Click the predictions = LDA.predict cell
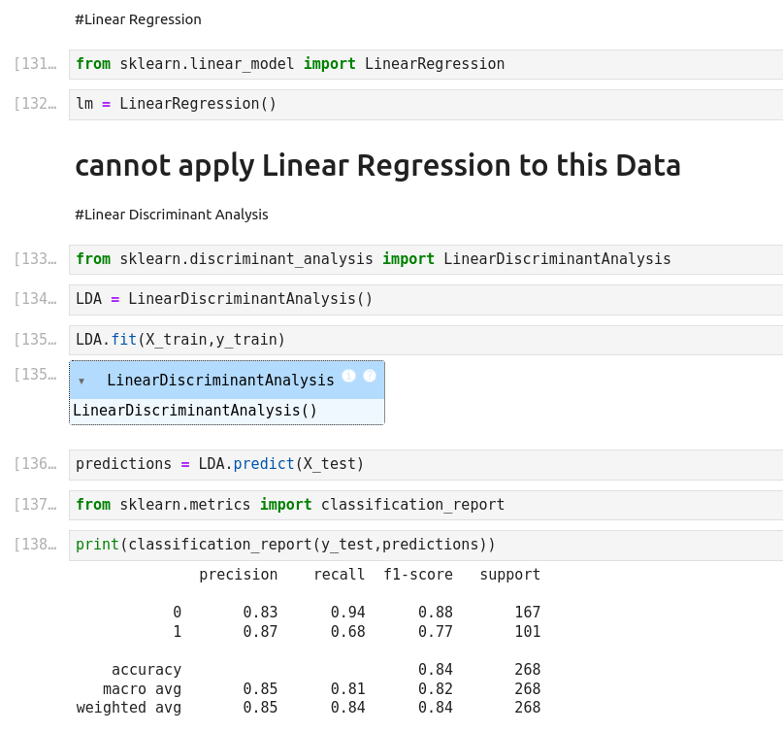783x732 pixels. [425, 464]
